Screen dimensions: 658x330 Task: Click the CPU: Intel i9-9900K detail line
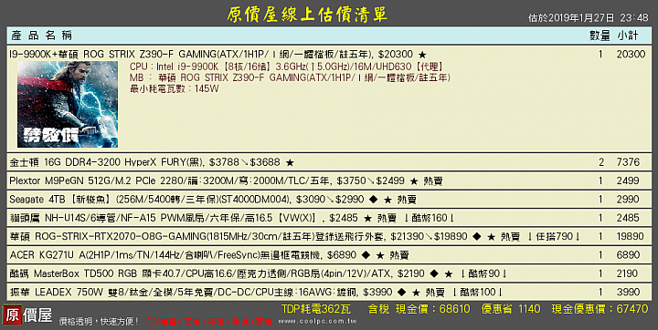coord(287,67)
